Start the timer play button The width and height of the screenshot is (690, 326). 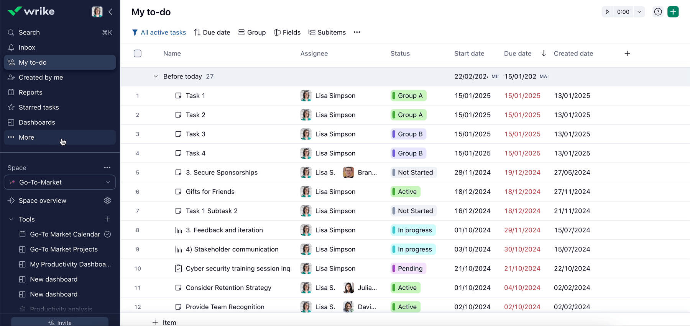tap(607, 12)
